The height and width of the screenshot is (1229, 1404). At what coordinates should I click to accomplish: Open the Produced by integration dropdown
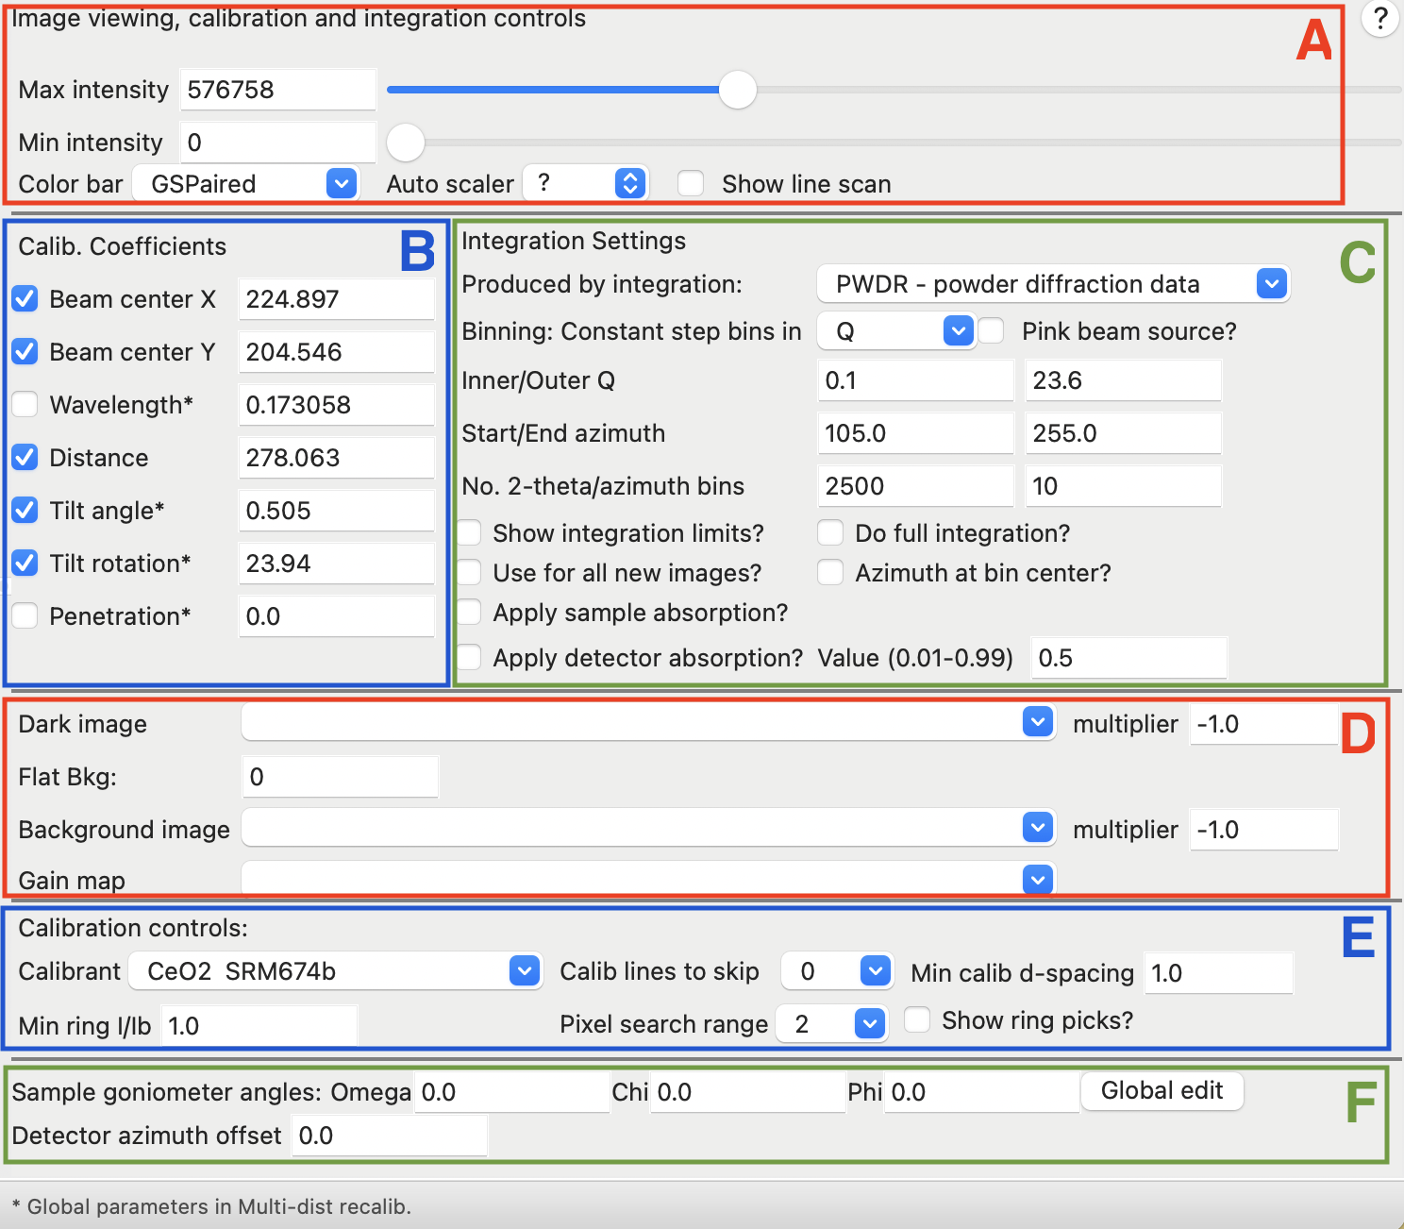tap(1272, 283)
